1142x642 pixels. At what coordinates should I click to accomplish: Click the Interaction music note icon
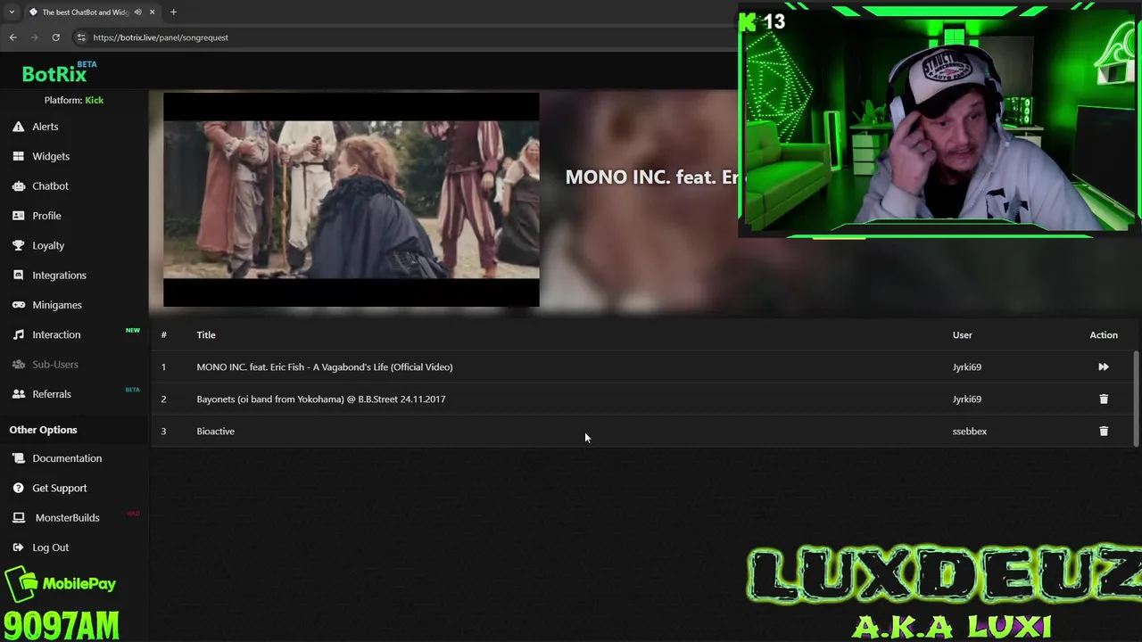[18, 334]
